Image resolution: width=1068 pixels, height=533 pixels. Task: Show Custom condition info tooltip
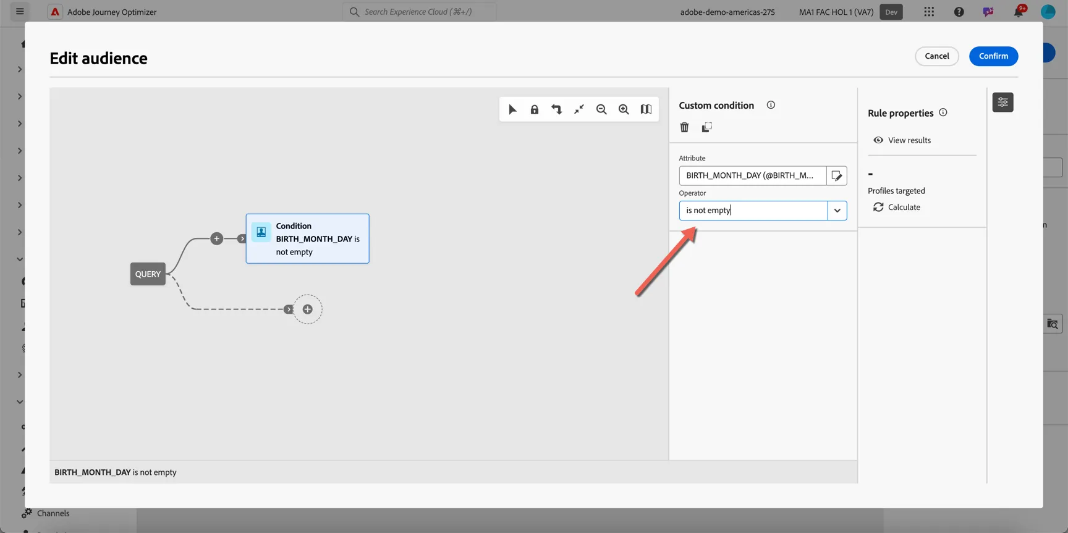click(771, 105)
